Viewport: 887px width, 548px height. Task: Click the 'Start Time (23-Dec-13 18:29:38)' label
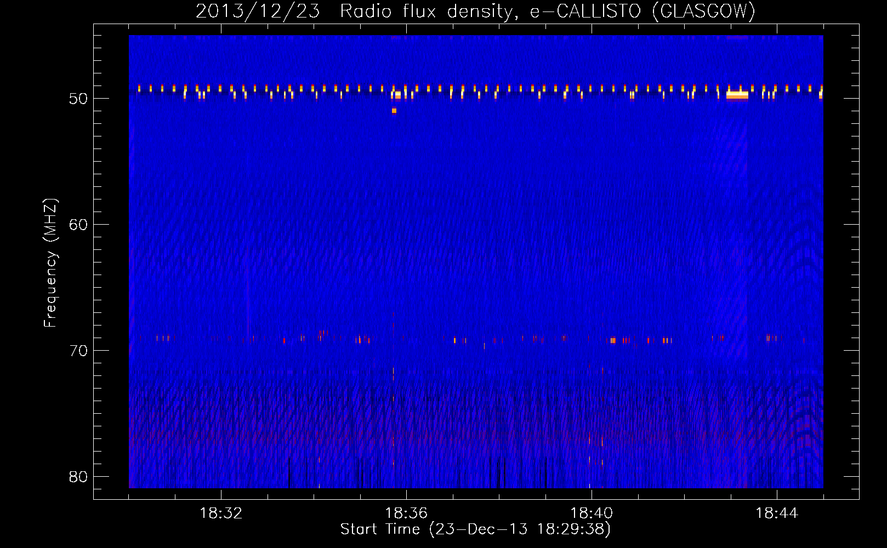coord(475,529)
